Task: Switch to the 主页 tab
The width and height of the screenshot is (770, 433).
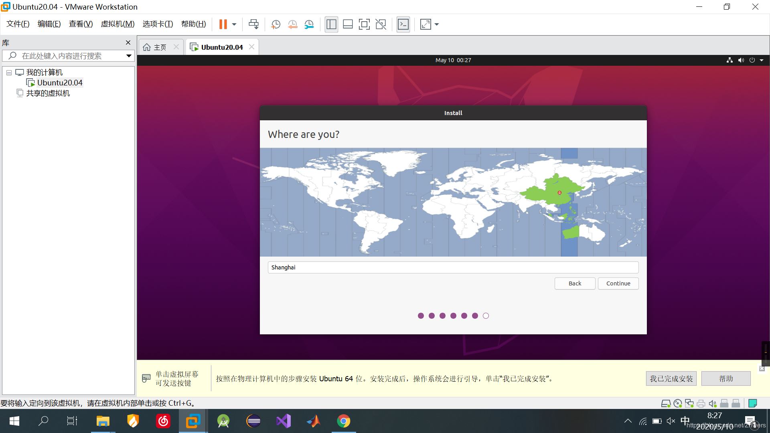Action: 160,47
